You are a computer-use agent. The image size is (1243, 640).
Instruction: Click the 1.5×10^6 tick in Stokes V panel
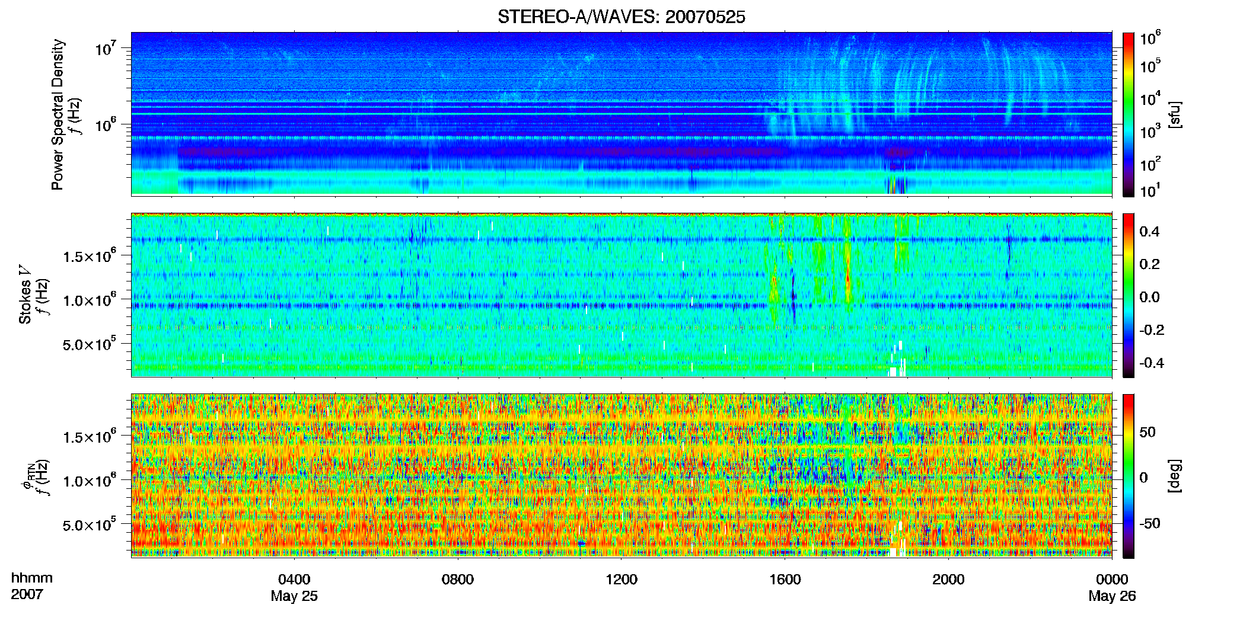(90, 255)
